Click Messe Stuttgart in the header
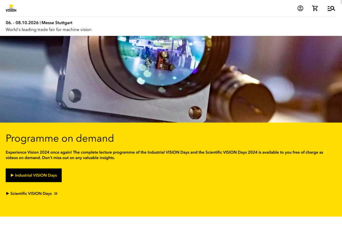The width and height of the screenshot is (342, 228). [56, 23]
